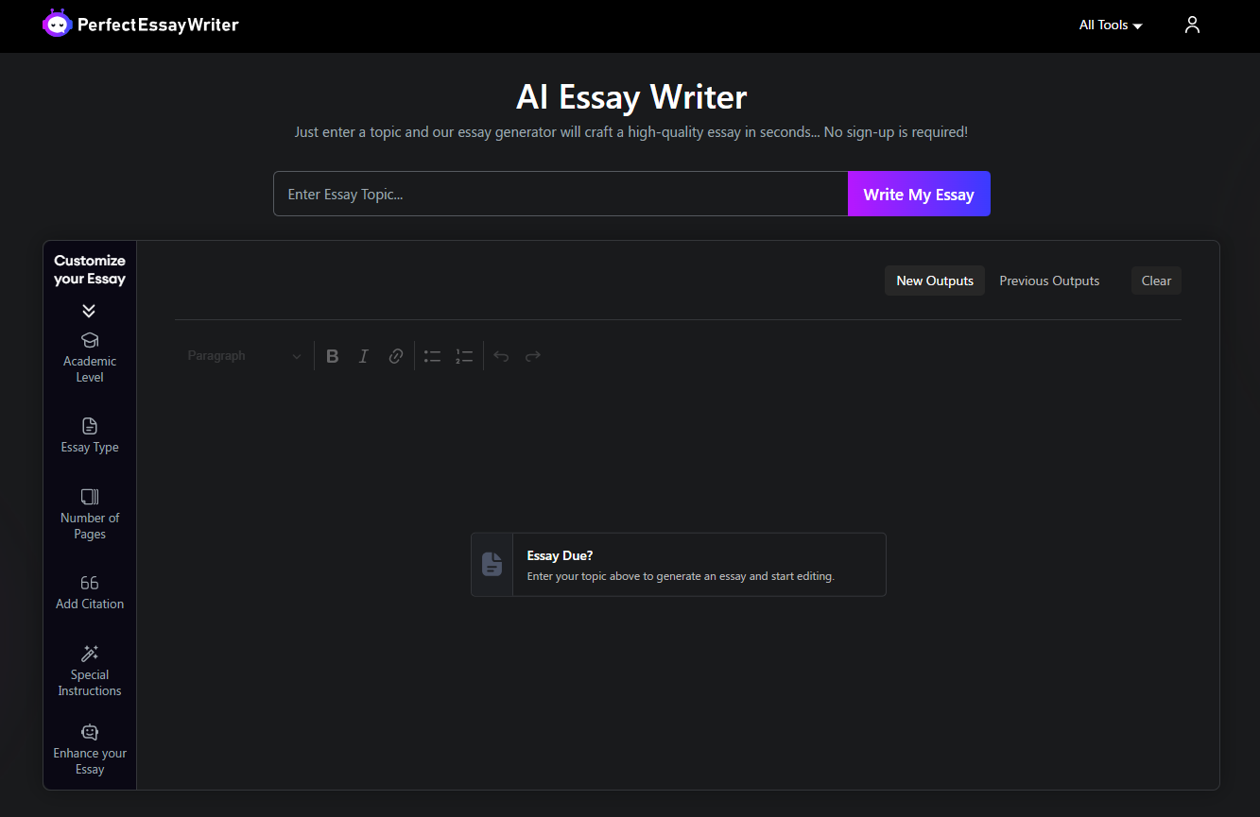Open the user account profile icon
Viewport: 1260px width, 817px height.
coord(1192,25)
